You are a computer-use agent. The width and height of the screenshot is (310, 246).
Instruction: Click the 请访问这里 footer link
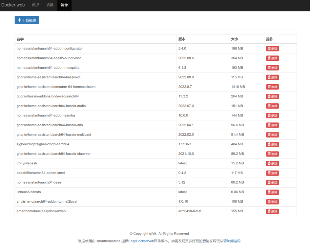[x=232, y=241]
